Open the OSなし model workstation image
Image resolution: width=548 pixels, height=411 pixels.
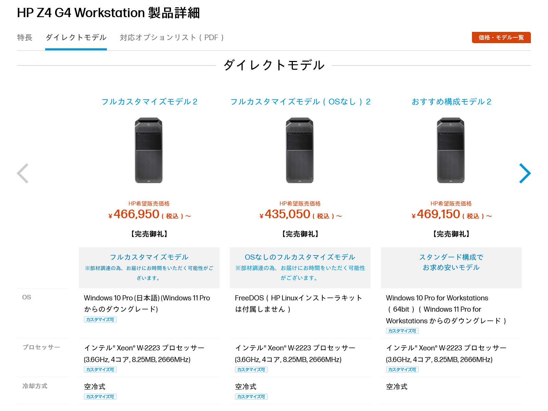(x=300, y=150)
